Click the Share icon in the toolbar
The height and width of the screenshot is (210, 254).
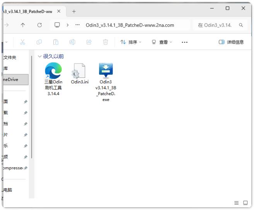point(89,42)
